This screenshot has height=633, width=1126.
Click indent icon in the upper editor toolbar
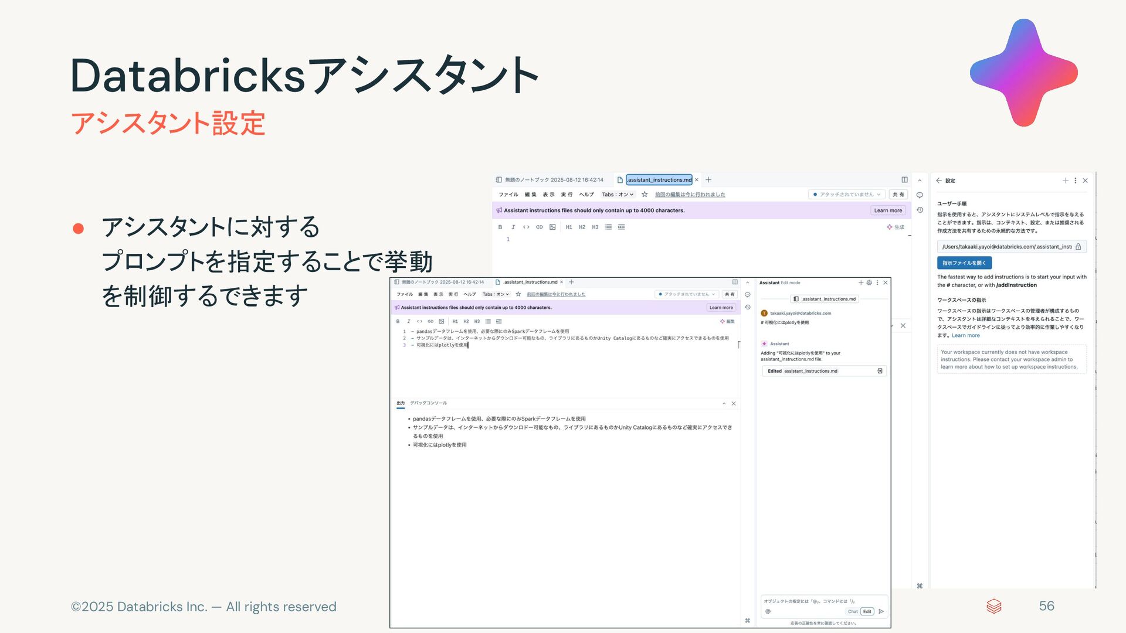click(x=622, y=227)
